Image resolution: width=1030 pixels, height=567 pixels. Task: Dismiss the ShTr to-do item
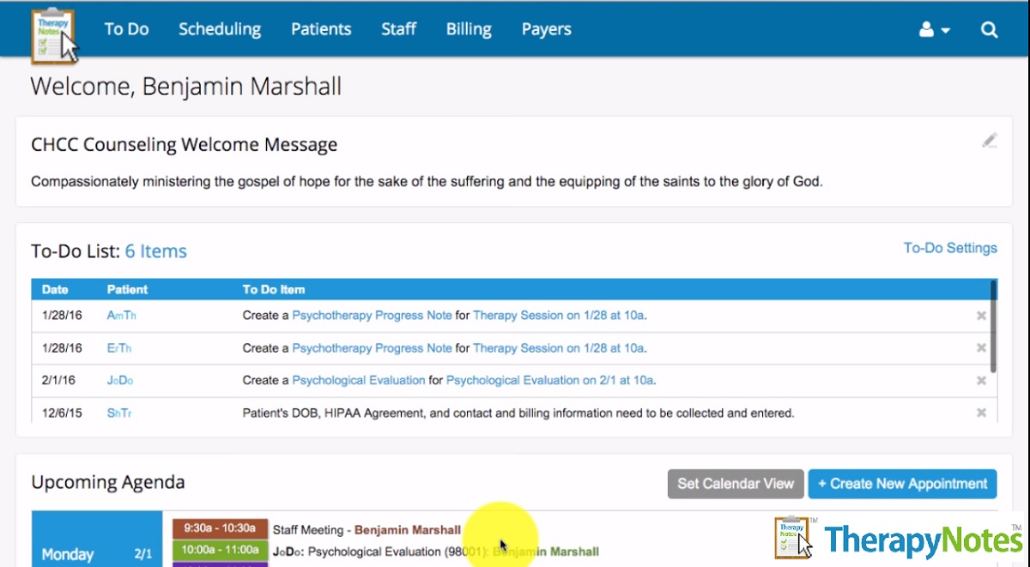[x=981, y=413]
